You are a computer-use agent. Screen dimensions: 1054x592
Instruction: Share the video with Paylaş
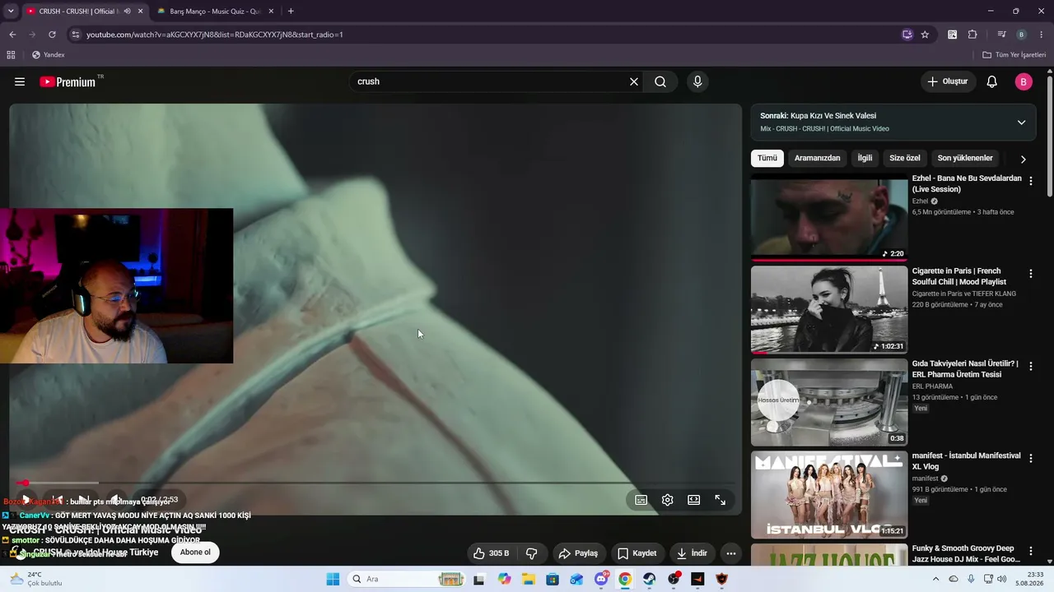pyautogui.click(x=578, y=553)
